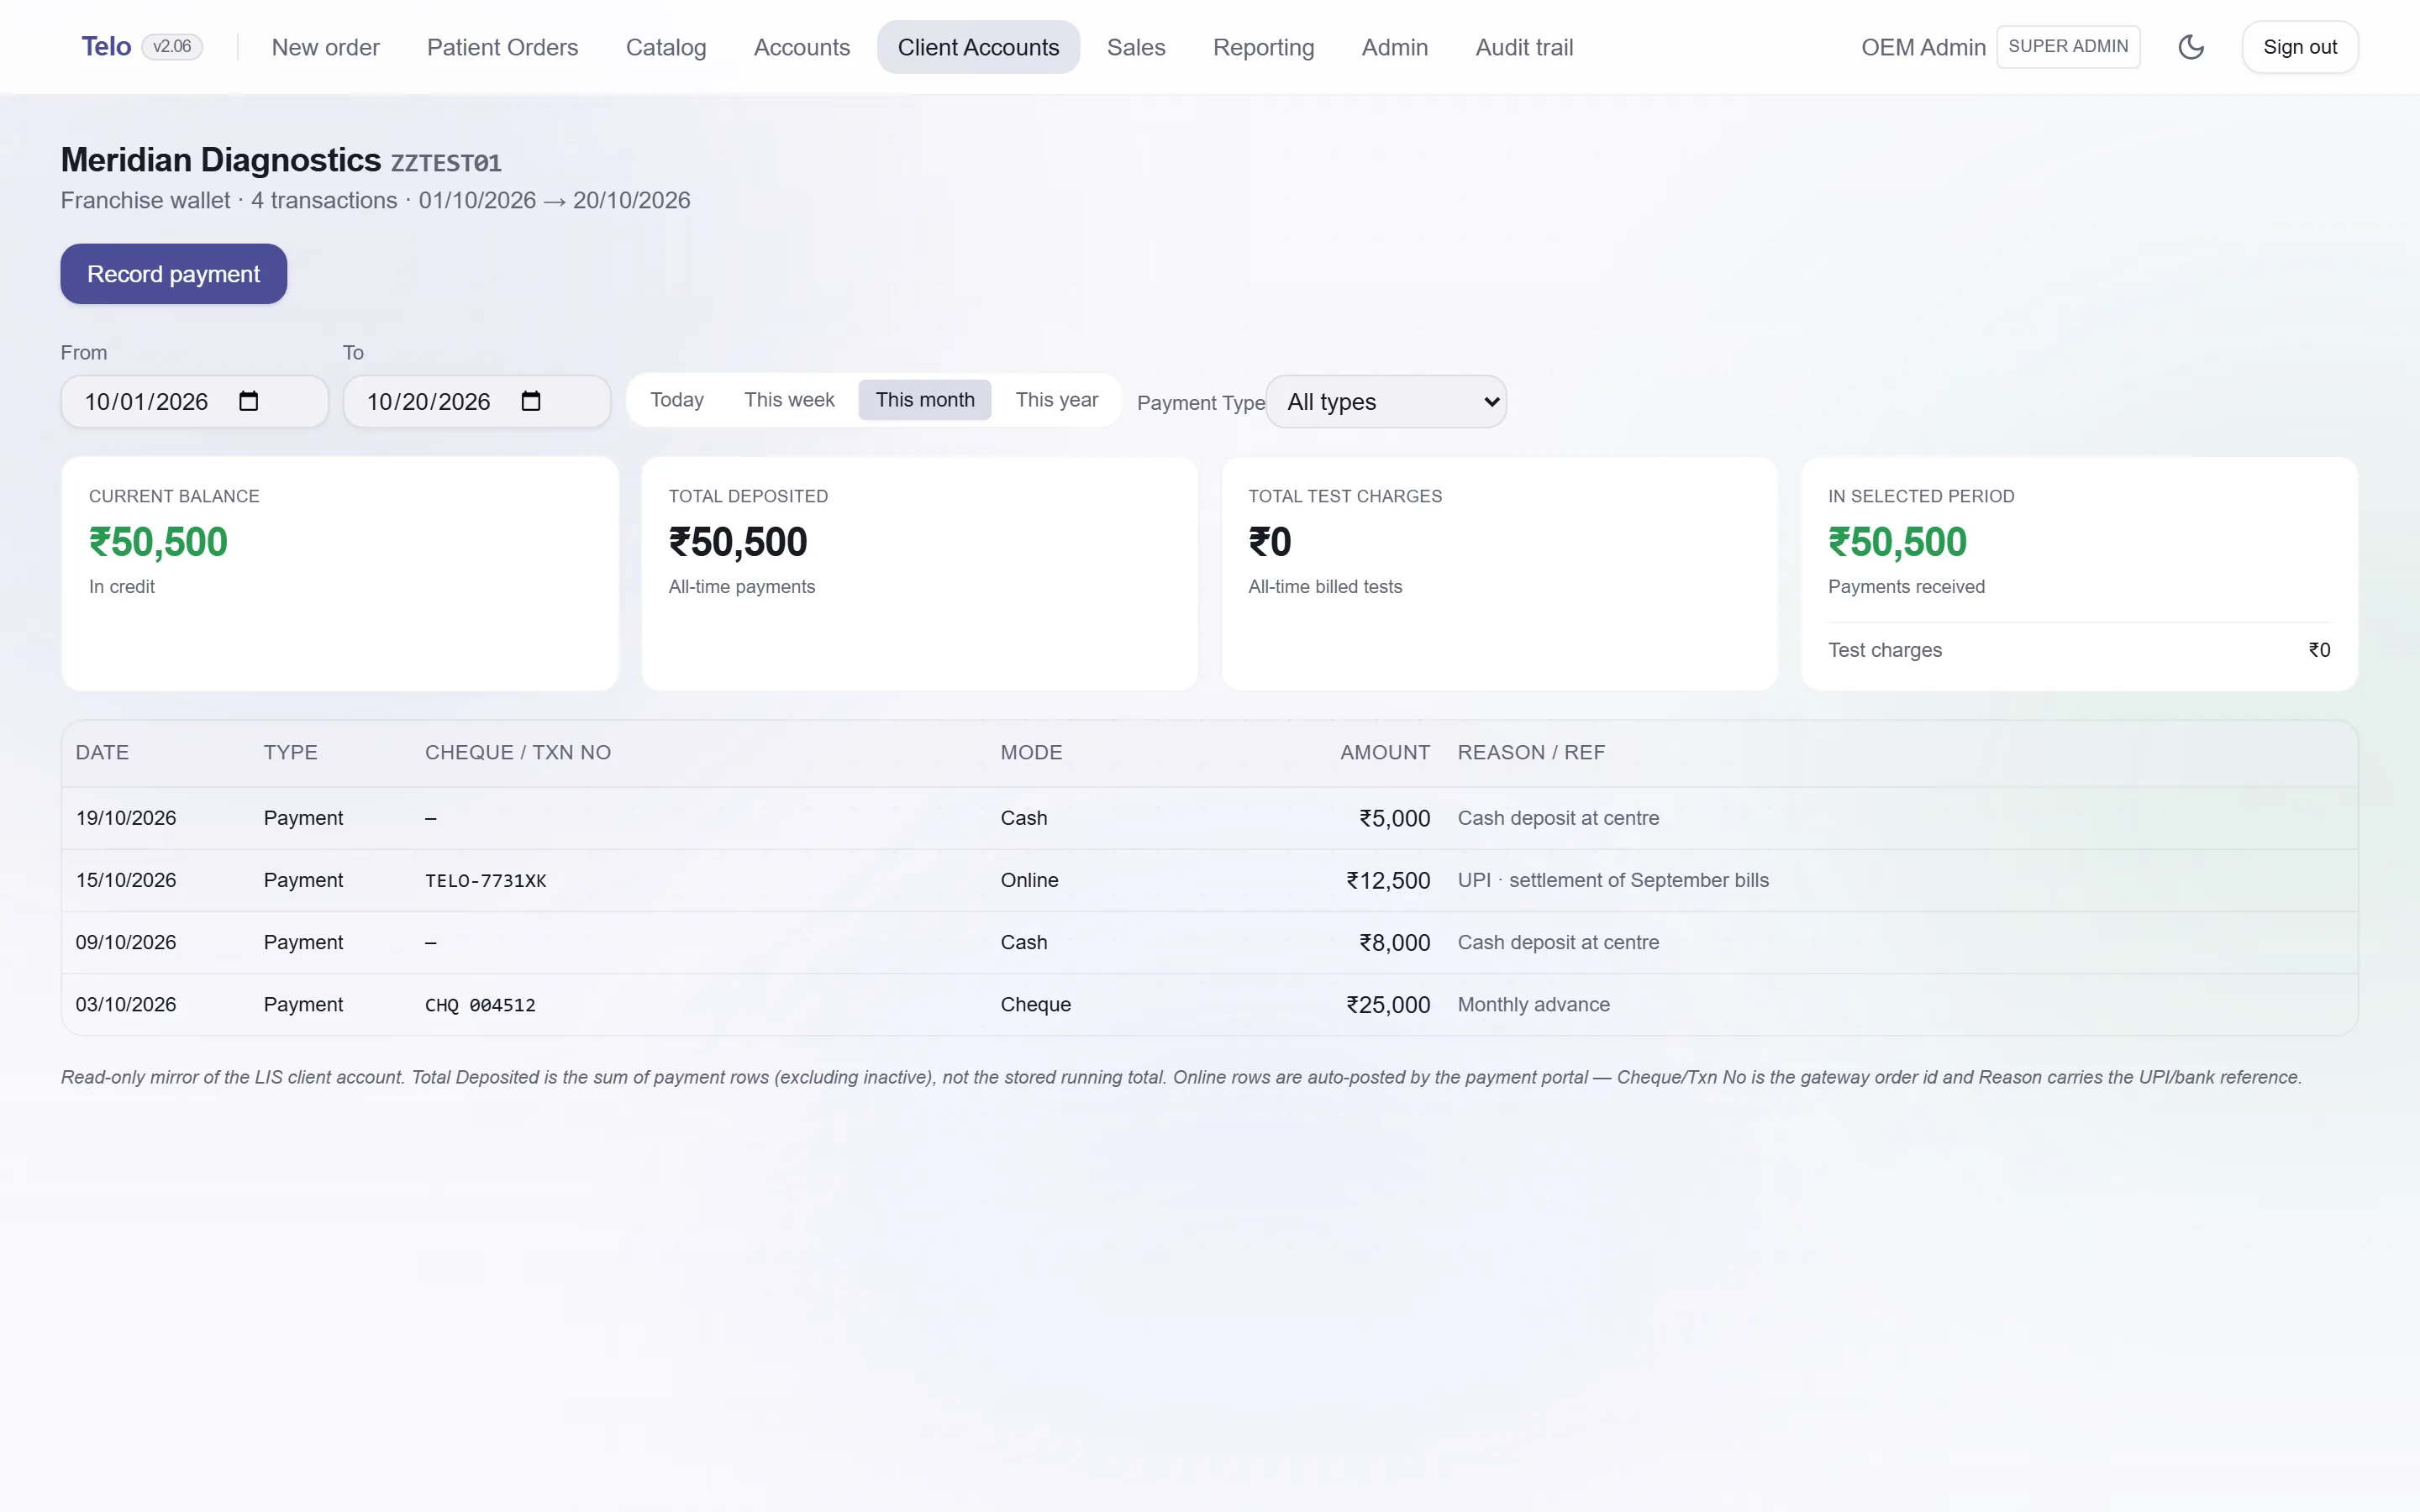
Task: Click the DATE column header
Action: [102, 752]
